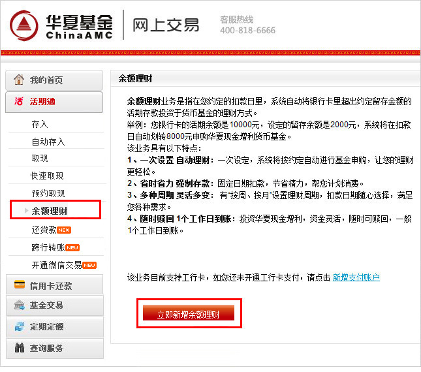Click the bold heading 省时省力 强制存款
Image resolution: width=421 pixels, height=372 pixels.
coord(175,183)
